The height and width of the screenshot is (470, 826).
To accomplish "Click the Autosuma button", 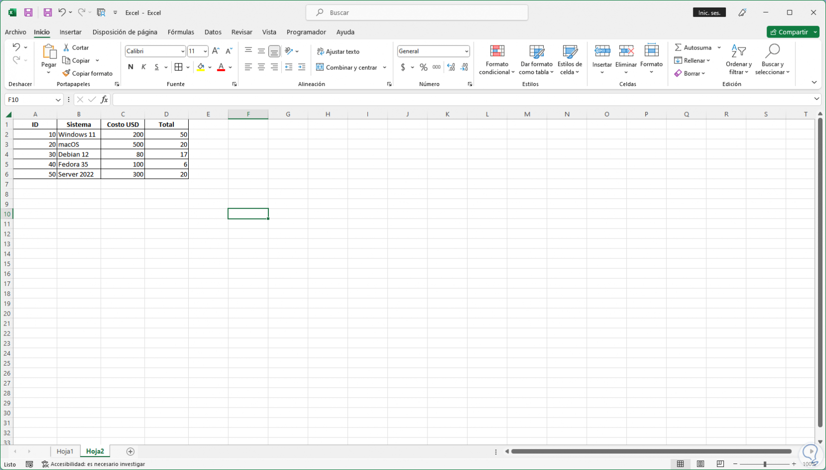I will coord(693,47).
